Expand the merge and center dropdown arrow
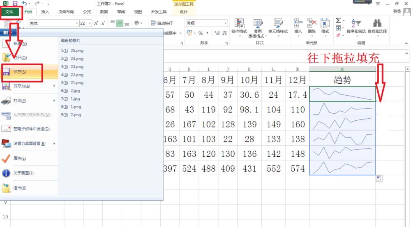 180,33
